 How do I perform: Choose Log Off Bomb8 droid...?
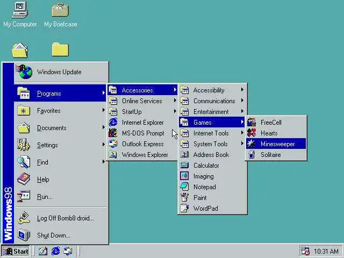[x=61, y=218]
